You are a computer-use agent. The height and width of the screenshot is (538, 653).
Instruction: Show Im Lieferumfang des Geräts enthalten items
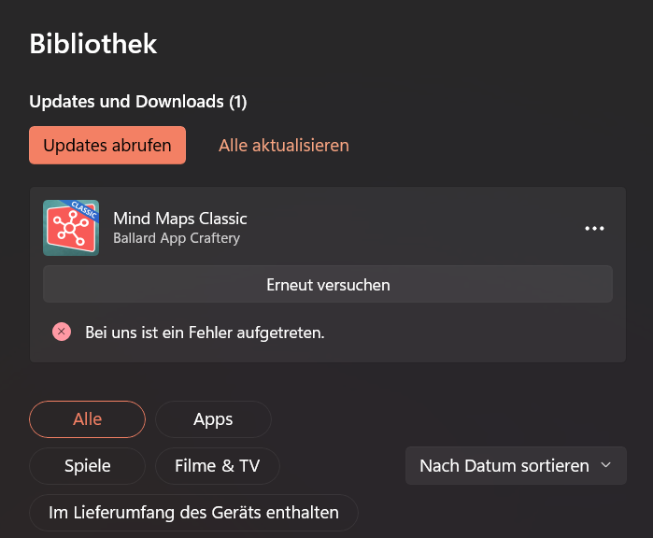[193, 513]
